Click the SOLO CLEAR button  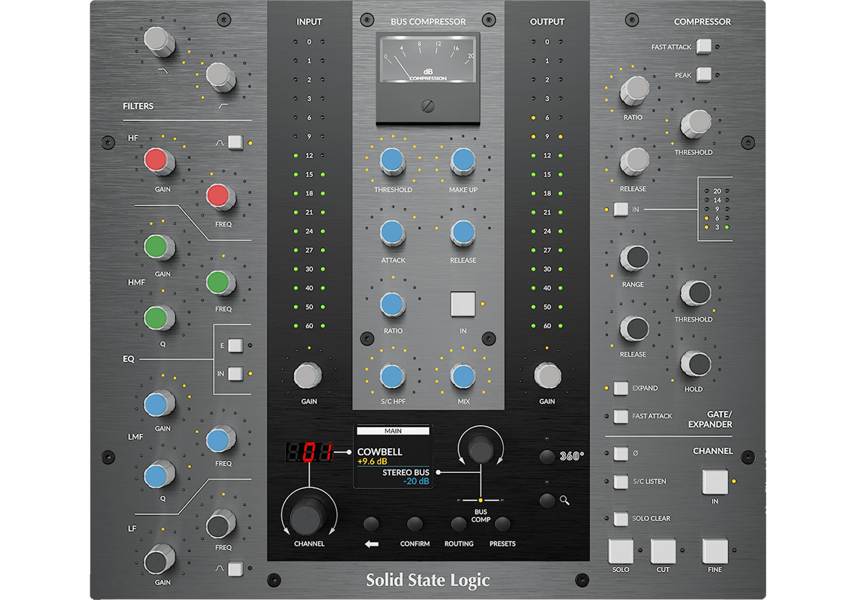click(x=621, y=518)
